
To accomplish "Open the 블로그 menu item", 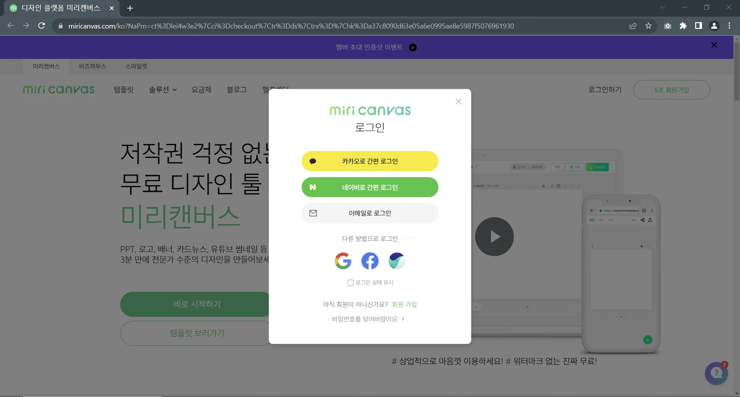I will tap(237, 90).
